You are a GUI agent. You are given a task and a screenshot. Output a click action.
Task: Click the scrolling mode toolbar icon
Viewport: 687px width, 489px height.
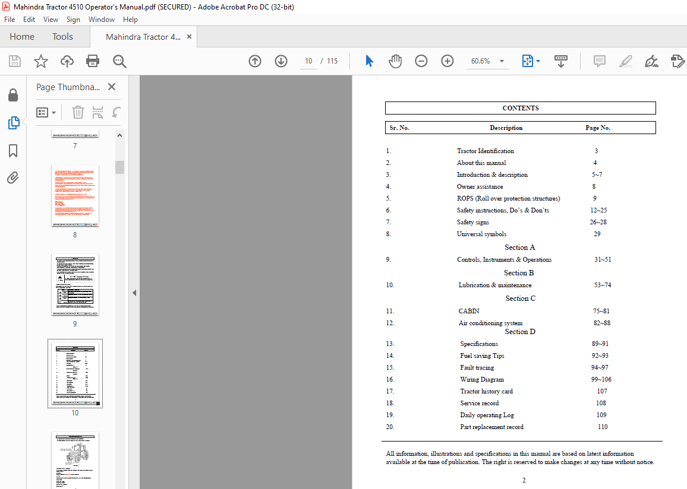pos(561,61)
